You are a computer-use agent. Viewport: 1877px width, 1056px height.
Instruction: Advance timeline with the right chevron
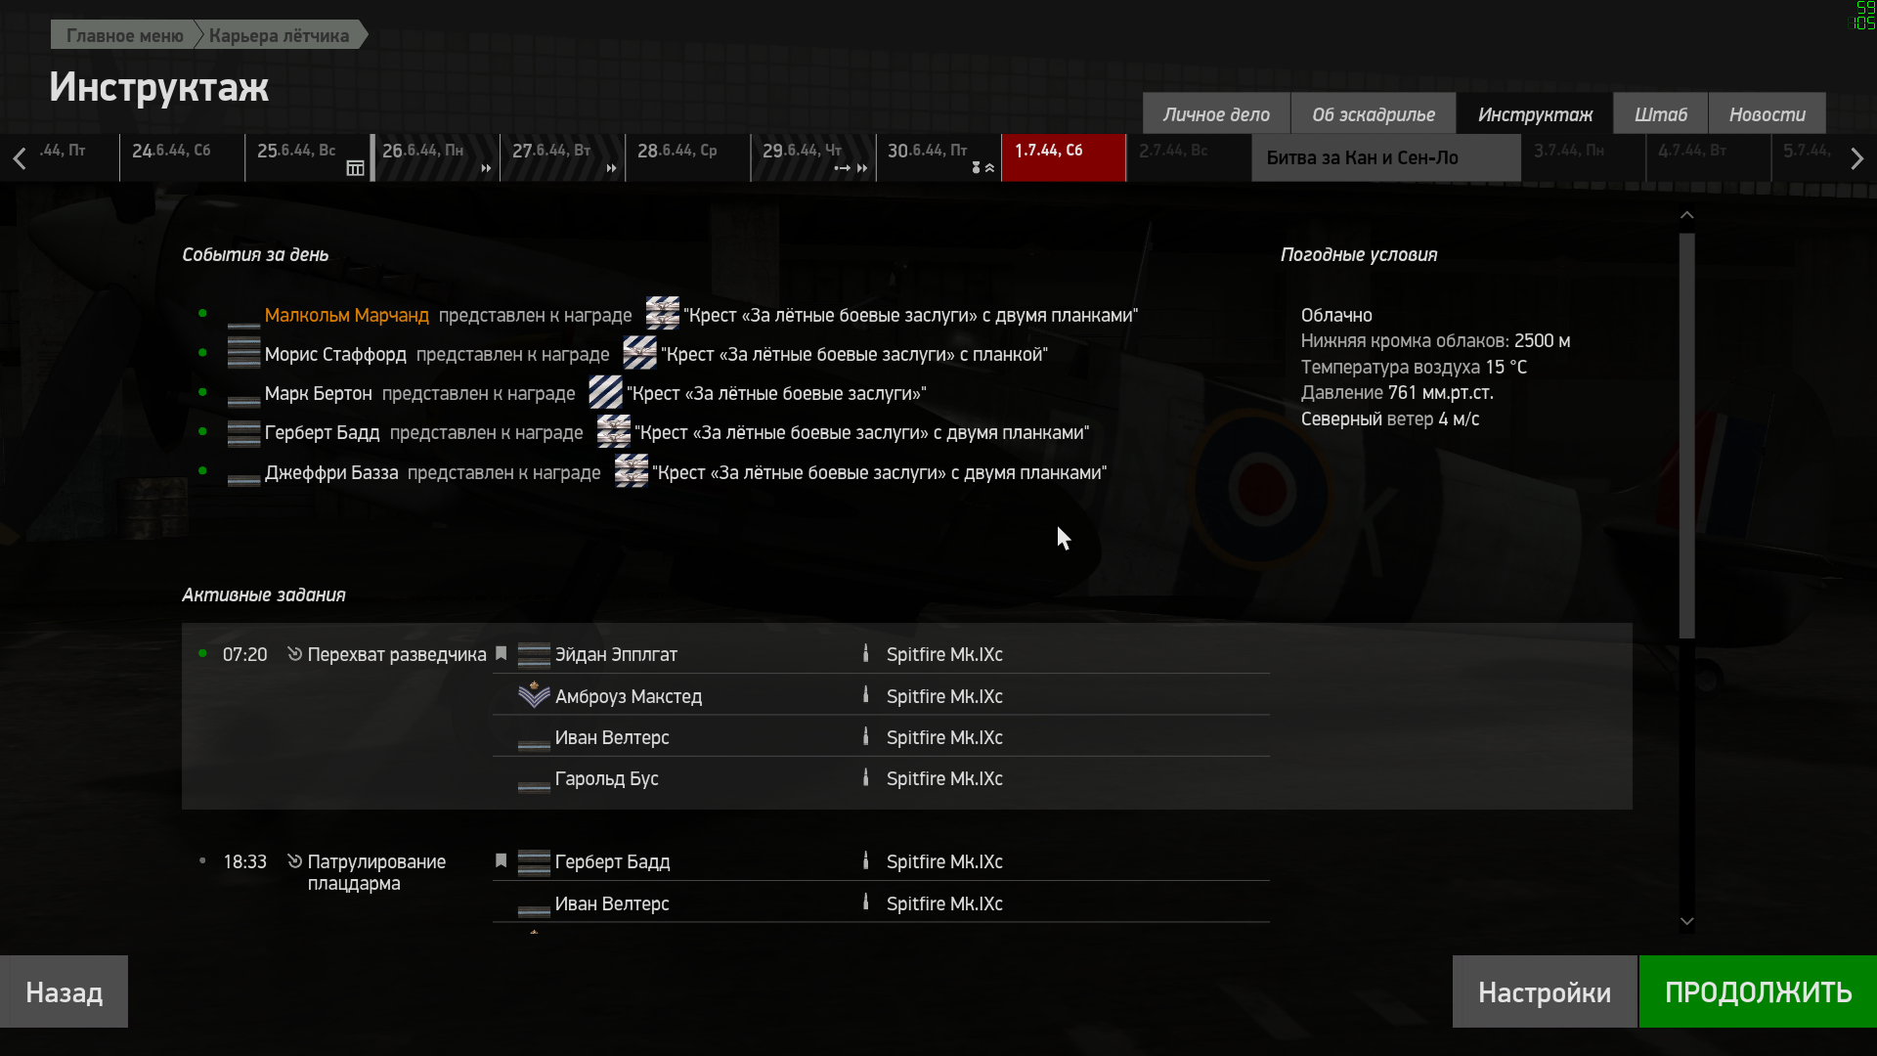tap(1856, 158)
